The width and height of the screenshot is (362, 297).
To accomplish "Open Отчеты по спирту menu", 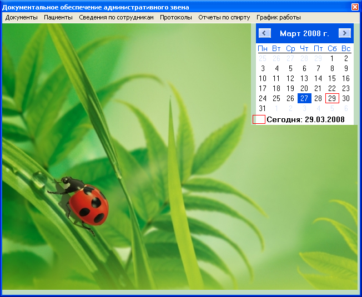I will click(224, 18).
